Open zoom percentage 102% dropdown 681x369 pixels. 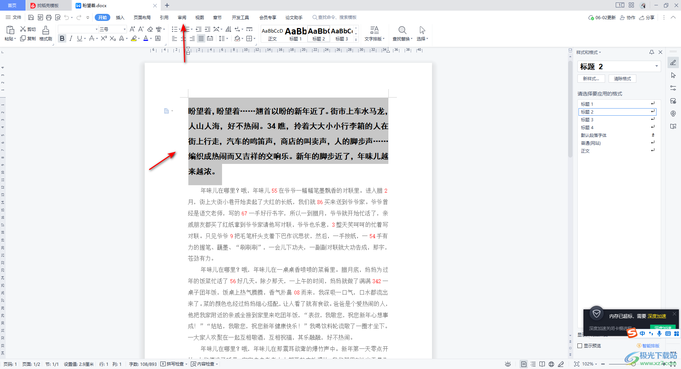coord(590,364)
